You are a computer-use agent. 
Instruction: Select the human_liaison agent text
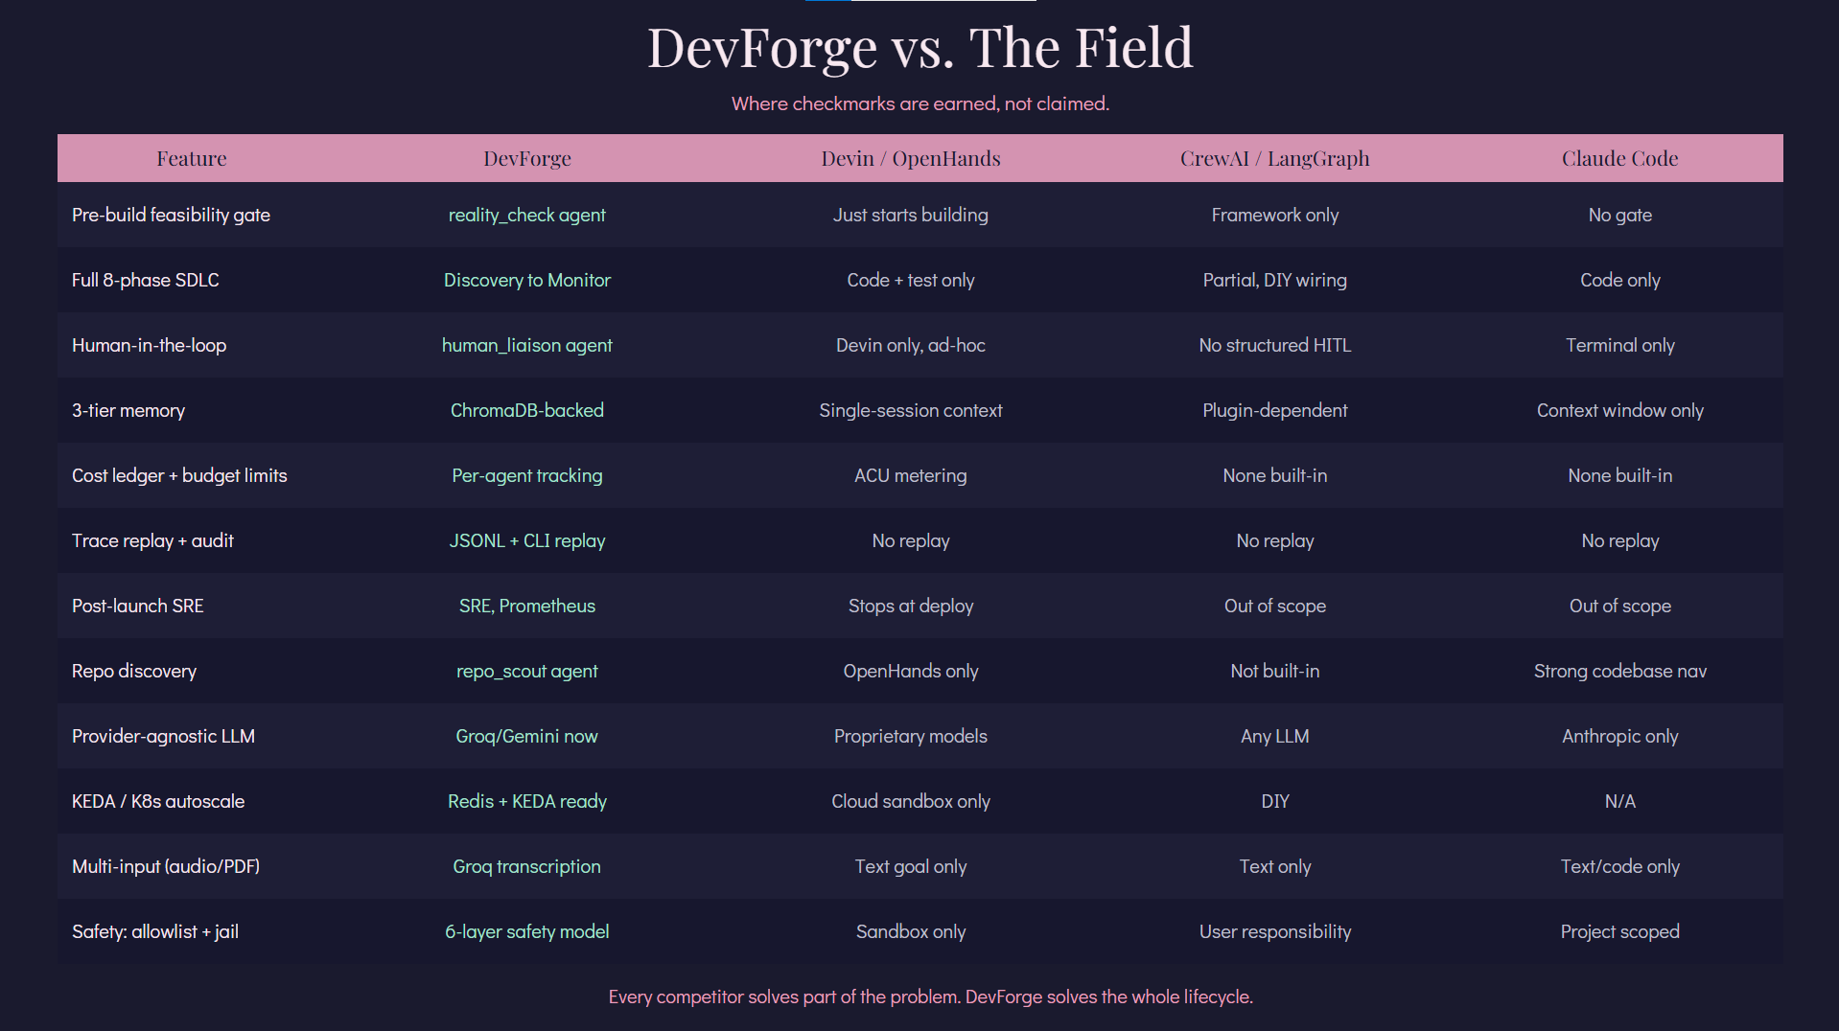(x=526, y=345)
